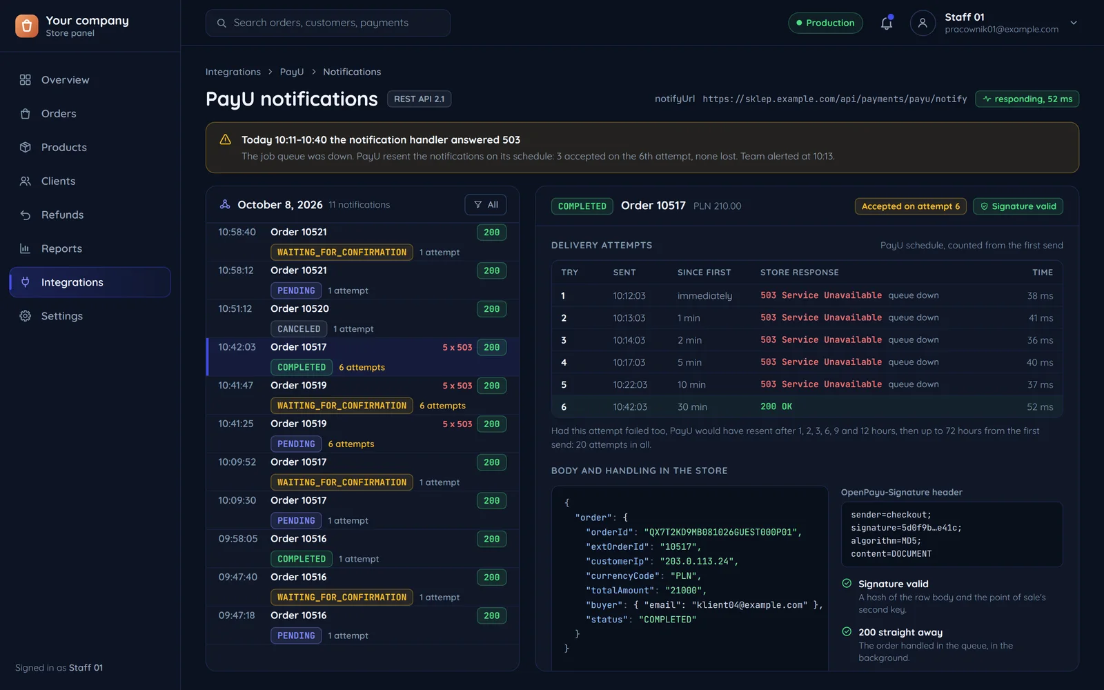Open Products in the sidebar
The image size is (1104, 690).
pyautogui.click(x=90, y=148)
